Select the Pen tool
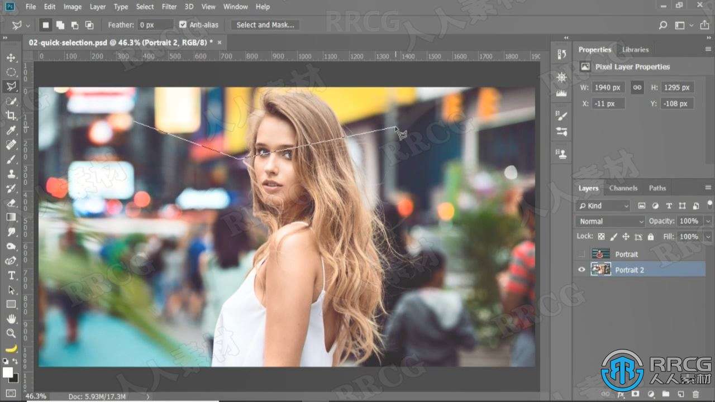This screenshot has height=402, width=715. (11, 261)
